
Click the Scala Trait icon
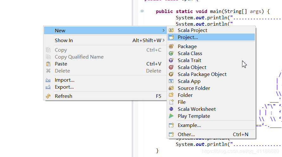click(171, 60)
